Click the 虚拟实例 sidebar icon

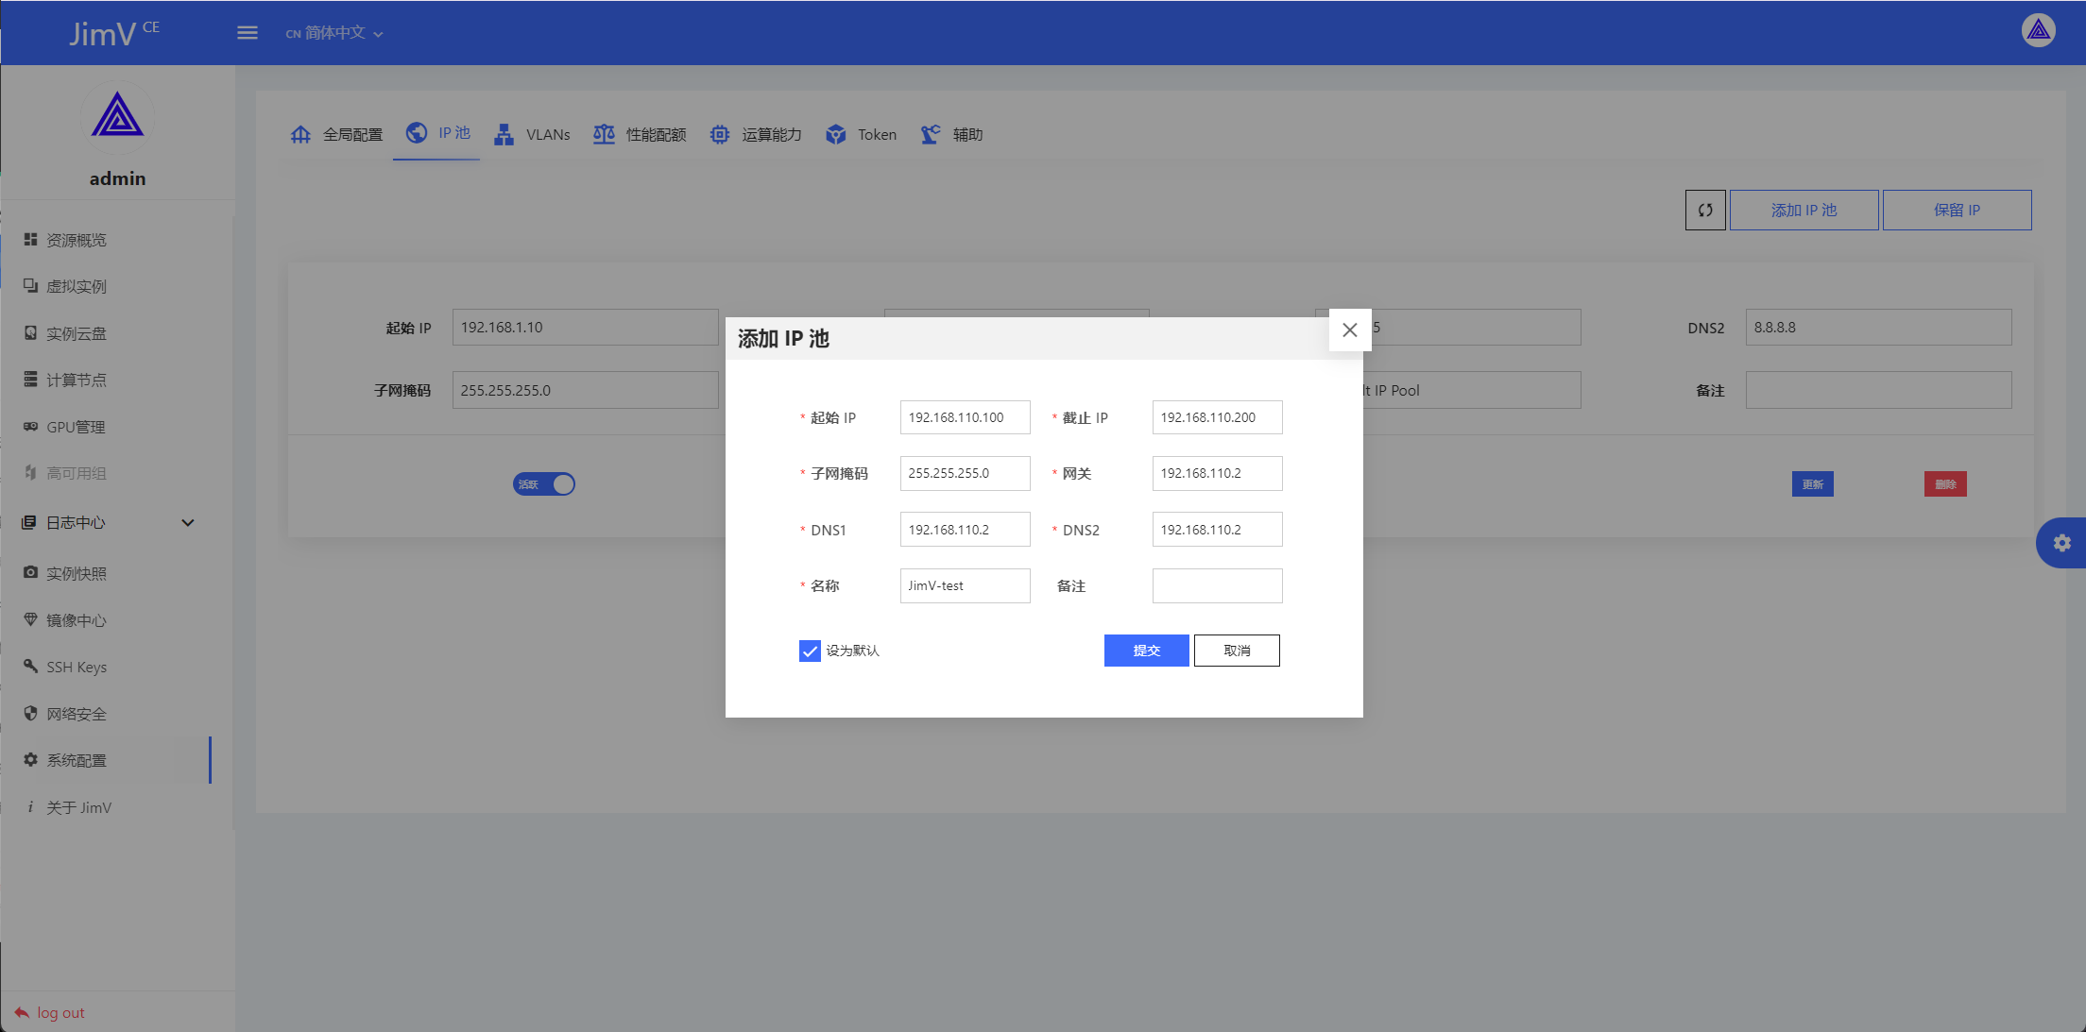30,286
